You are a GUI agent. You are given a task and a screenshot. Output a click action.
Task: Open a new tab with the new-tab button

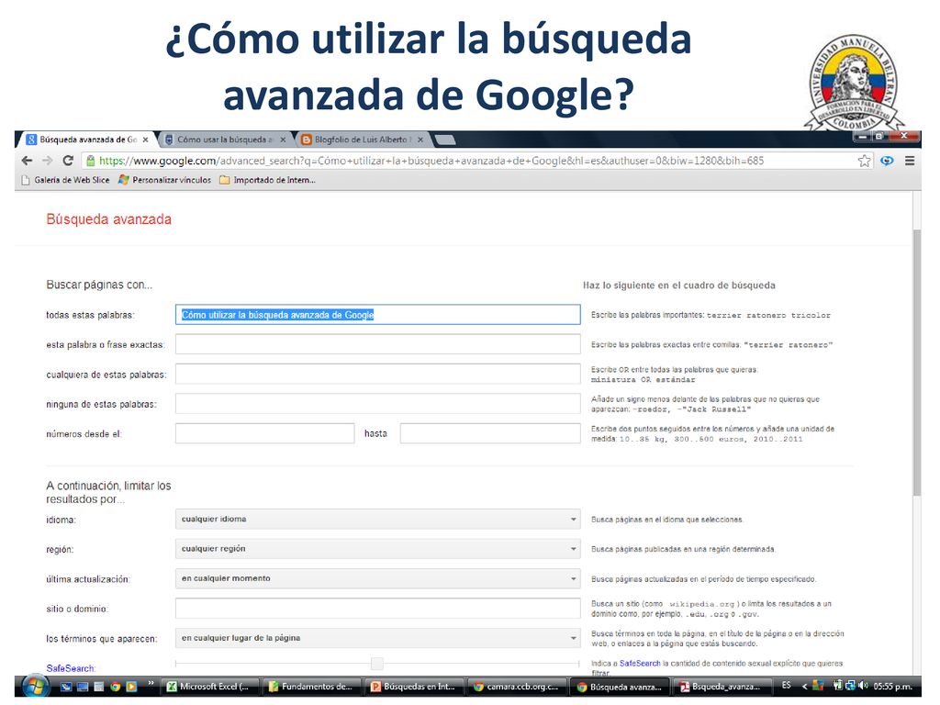click(444, 140)
